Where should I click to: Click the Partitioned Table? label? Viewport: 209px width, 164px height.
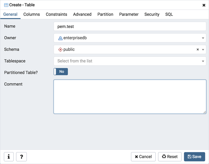(x=21, y=72)
